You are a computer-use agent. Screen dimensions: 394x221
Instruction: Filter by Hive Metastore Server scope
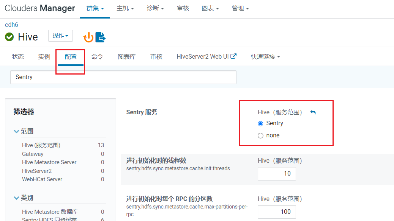[x=49, y=162]
